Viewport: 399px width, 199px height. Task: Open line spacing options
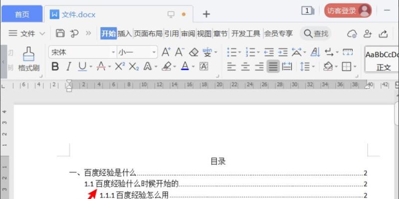pyautogui.click(x=305, y=67)
